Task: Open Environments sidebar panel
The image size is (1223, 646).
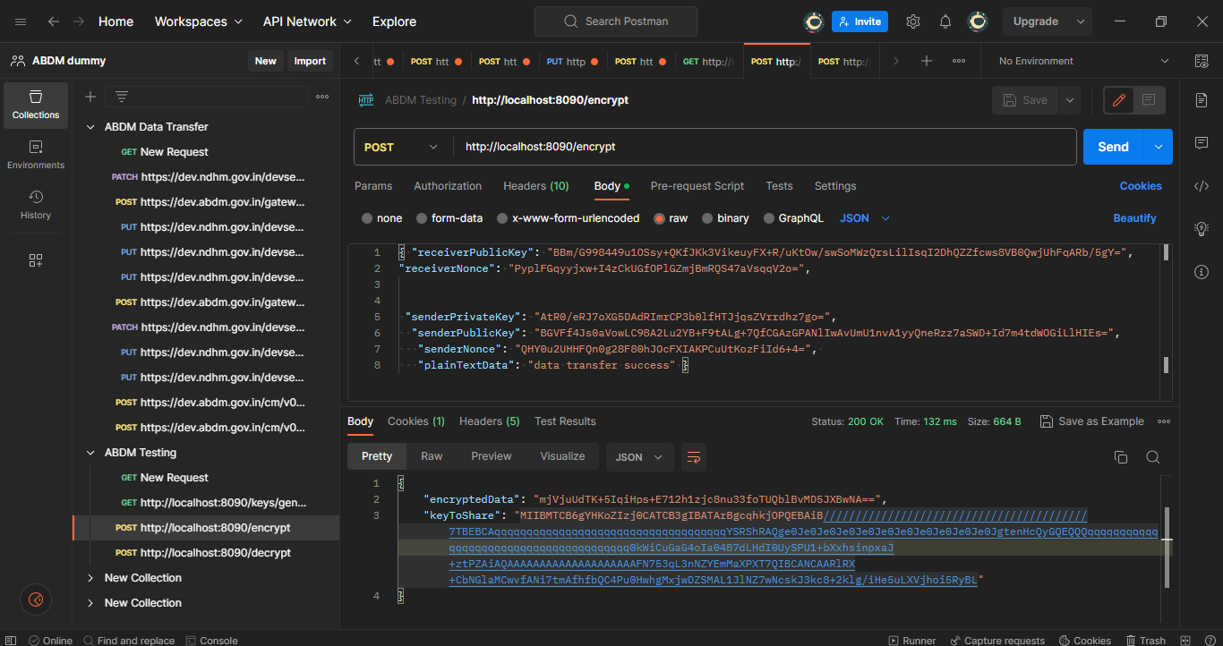Action: (x=36, y=155)
